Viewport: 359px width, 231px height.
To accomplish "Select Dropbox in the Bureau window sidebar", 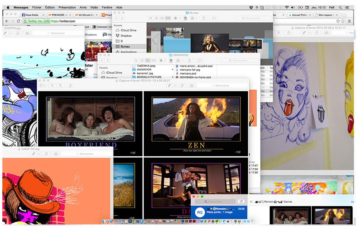I will (126, 36).
